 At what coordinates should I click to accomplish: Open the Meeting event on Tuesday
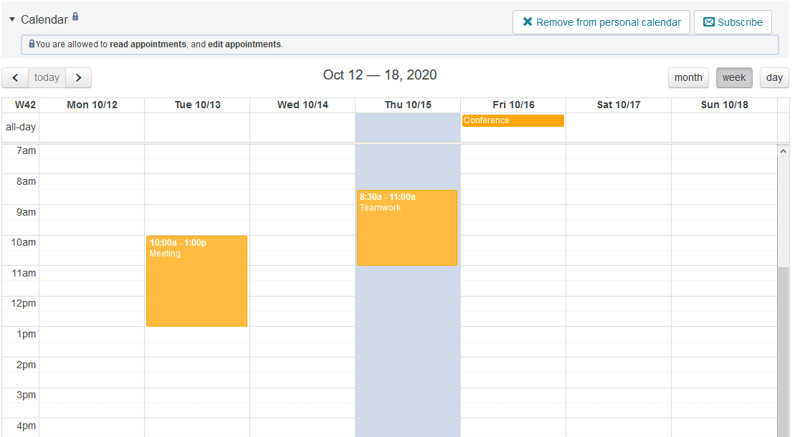(196, 279)
